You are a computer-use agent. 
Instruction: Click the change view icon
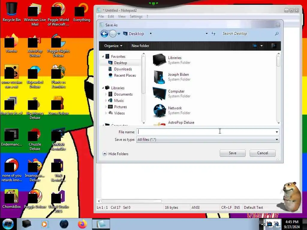click(x=255, y=46)
